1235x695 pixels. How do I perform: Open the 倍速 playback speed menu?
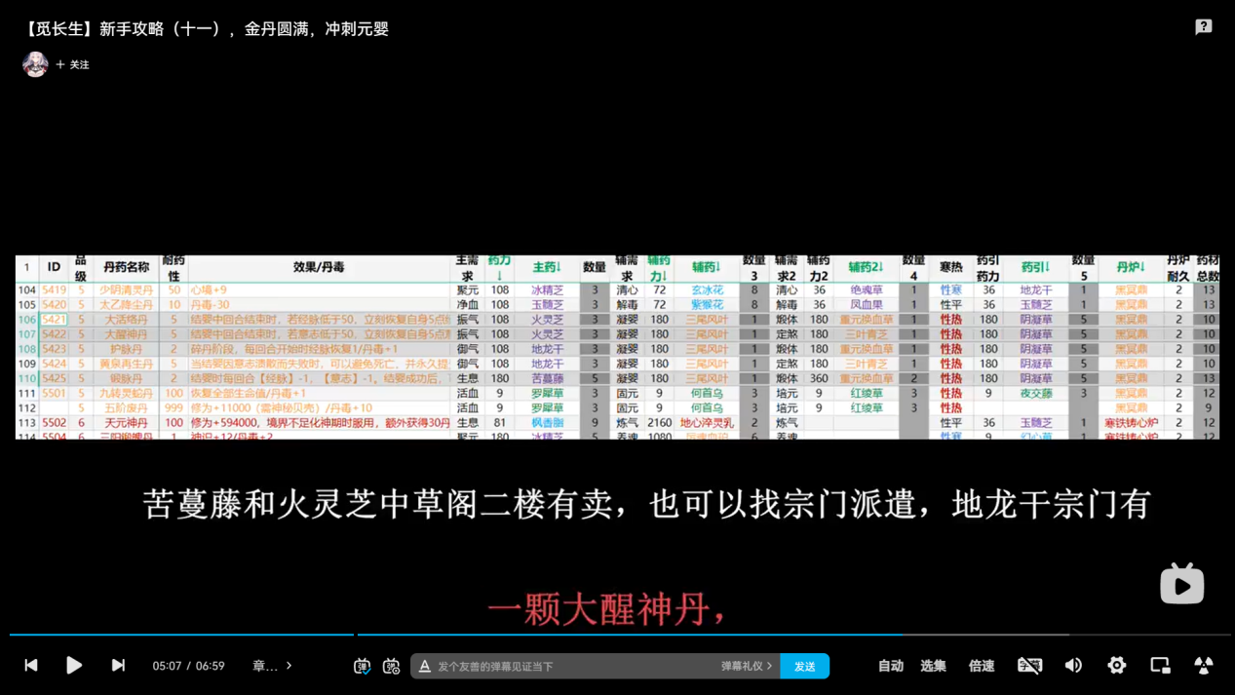[982, 666]
